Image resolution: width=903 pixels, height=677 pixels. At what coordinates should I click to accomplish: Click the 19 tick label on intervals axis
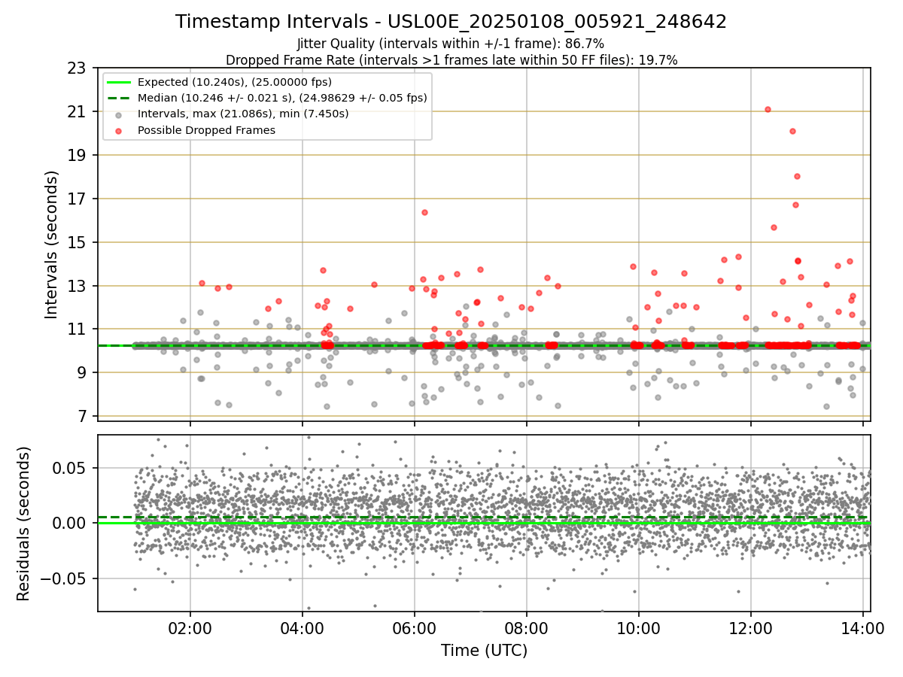(78, 156)
